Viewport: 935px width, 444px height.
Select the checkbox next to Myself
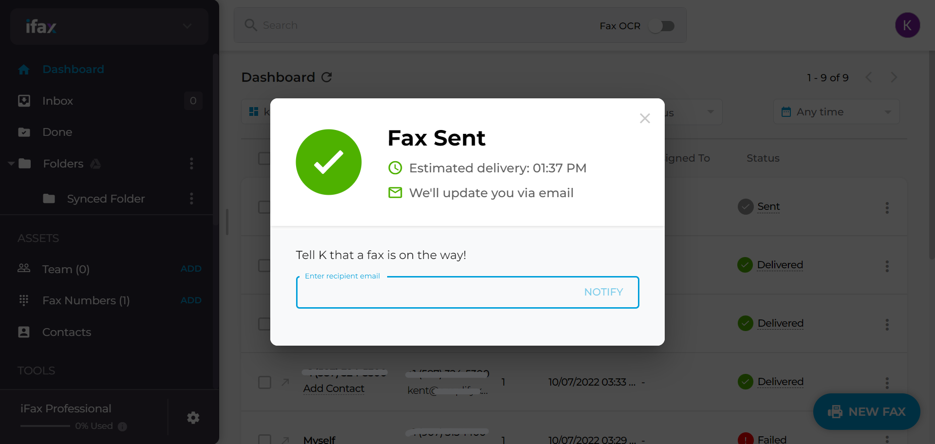pyautogui.click(x=264, y=439)
